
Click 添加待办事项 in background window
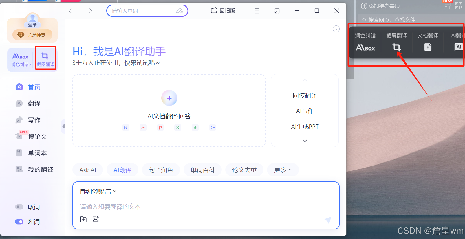click(380, 6)
